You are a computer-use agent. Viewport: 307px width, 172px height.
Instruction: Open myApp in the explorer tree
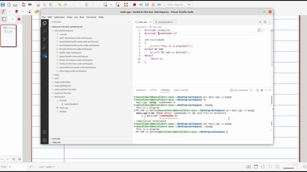pos(63,111)
